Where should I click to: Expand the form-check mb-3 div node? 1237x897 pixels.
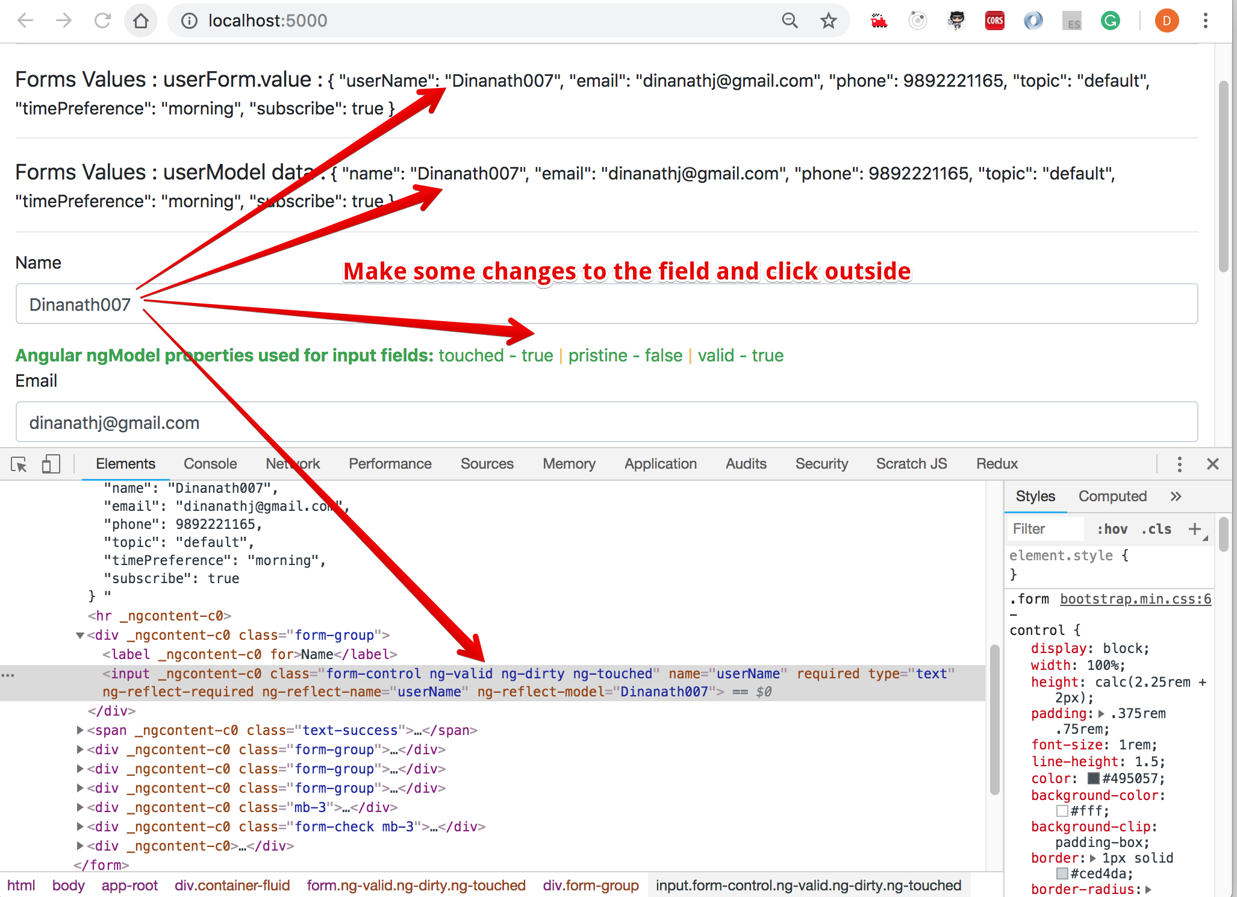point(79,827)
